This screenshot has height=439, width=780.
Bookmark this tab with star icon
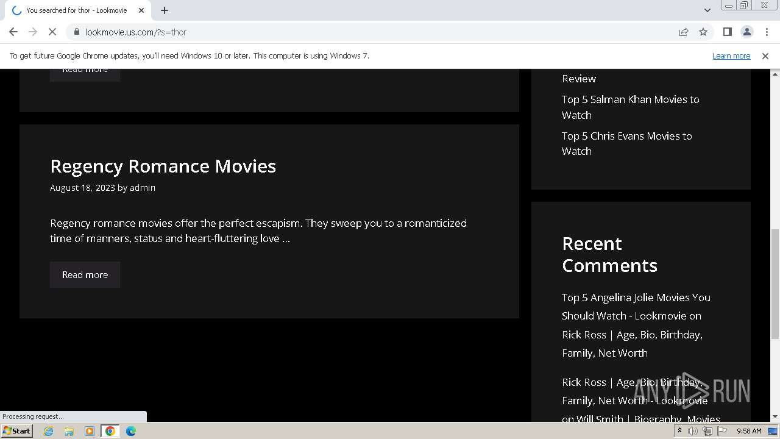click(703, 32)
